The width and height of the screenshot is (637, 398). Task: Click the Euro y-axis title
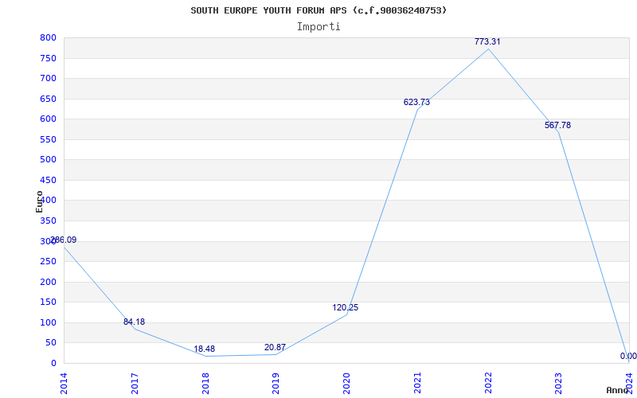coord(39,201)
